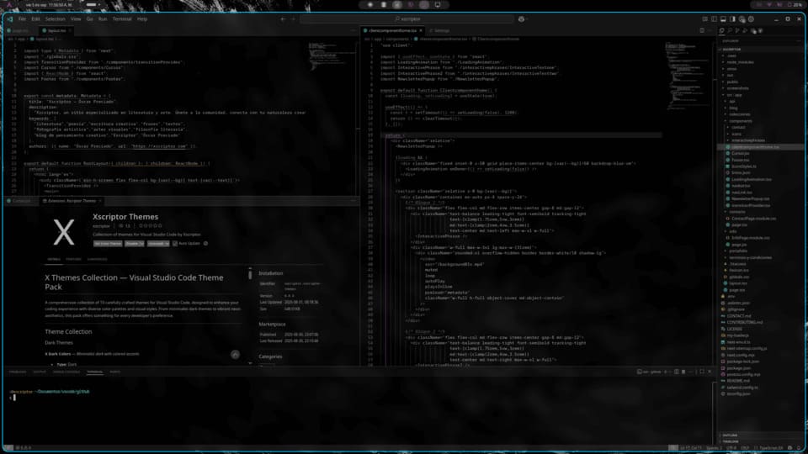Click errors and warnings counter in status bar
808x454 pixels.
[x=24, y=448]
